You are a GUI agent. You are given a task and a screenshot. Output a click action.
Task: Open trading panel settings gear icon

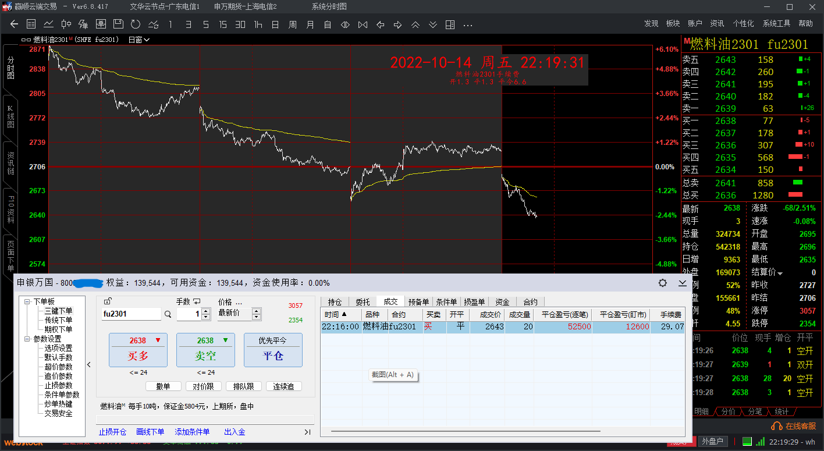point(662,283)
